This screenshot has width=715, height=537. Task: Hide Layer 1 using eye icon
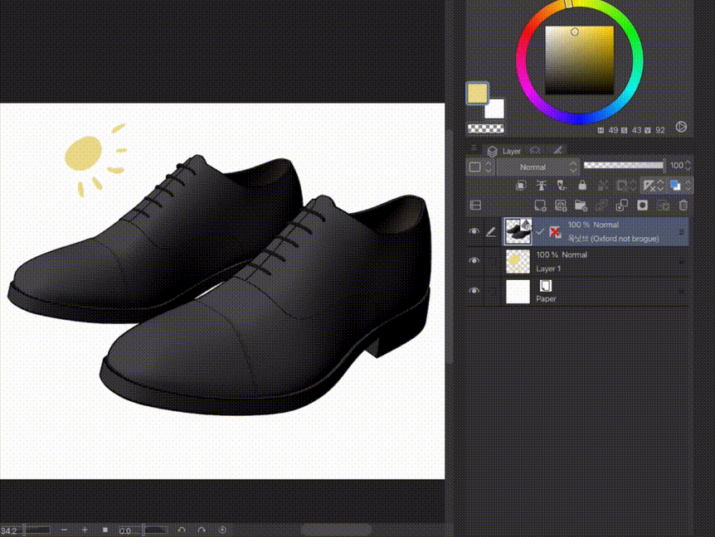tap(474, 260)
